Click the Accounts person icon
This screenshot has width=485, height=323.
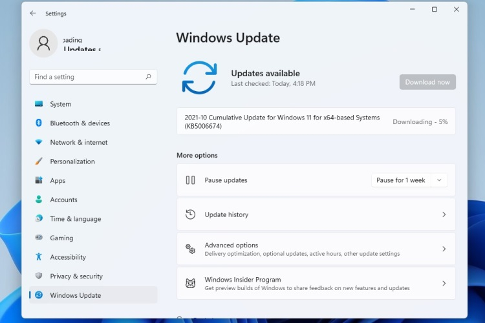click(39, 200)
